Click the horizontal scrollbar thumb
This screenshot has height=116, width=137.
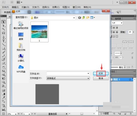click(82, 114)
